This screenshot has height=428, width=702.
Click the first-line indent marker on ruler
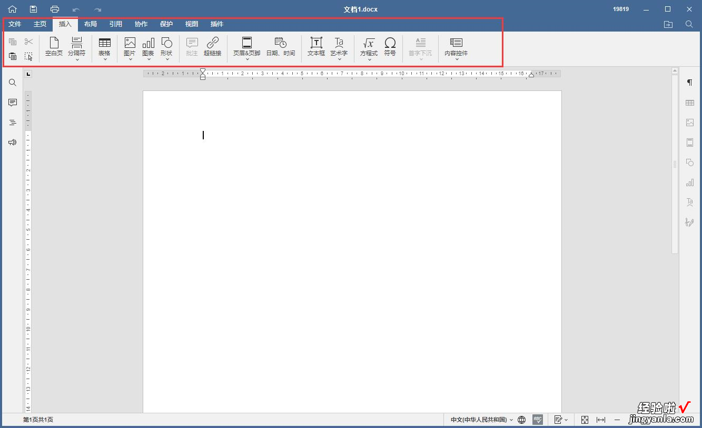pos(203,71)
